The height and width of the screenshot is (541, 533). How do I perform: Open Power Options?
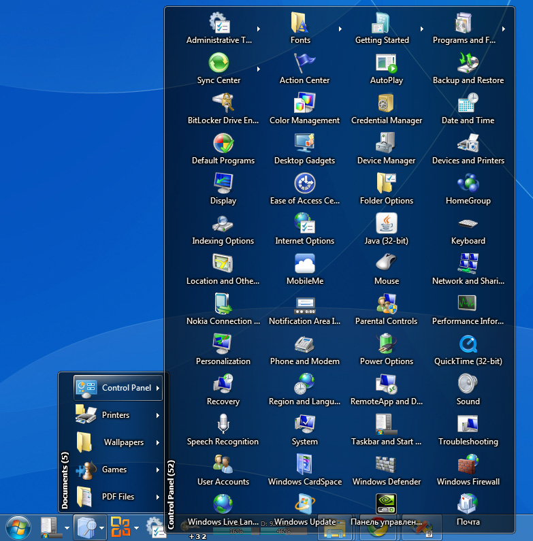click(386, 350)
